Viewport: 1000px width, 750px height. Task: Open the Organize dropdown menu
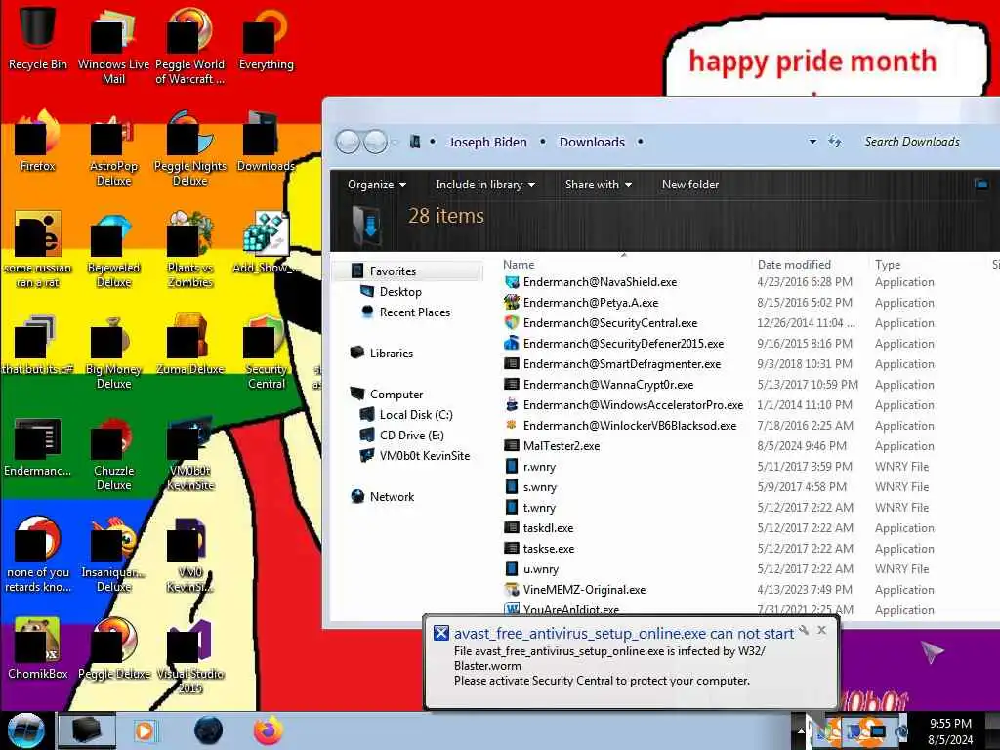[377, 185]
